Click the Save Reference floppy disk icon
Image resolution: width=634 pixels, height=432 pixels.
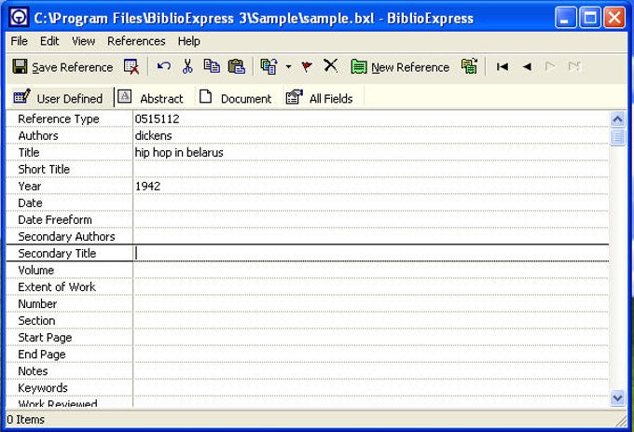(x=20, y=66)
